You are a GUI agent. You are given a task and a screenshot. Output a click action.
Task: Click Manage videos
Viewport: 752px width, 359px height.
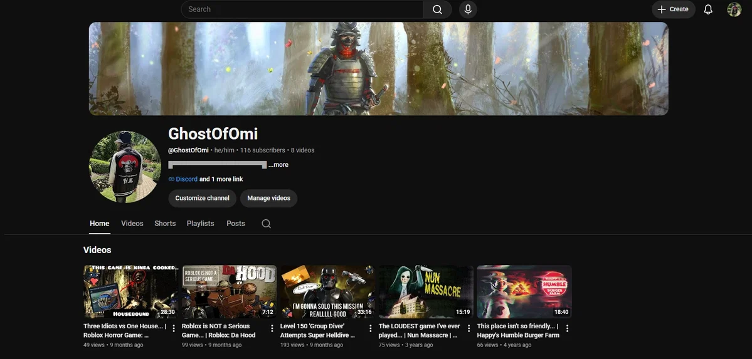pos(268,198)
